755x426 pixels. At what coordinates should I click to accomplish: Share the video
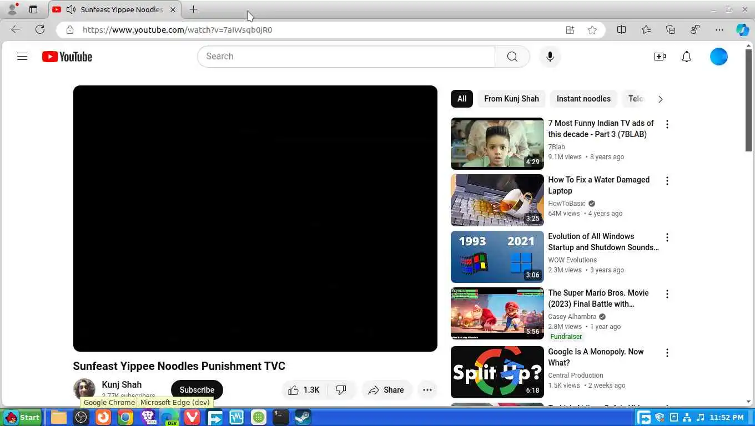pos(386,390)
